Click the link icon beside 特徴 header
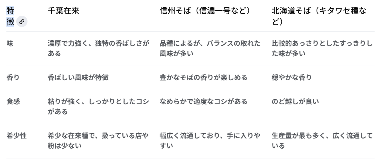The width and height of the screenshot is (381, 161). coord(22,22)
